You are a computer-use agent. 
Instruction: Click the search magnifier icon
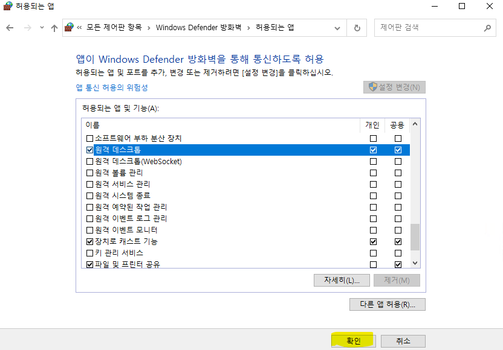(x=487, y=28)
